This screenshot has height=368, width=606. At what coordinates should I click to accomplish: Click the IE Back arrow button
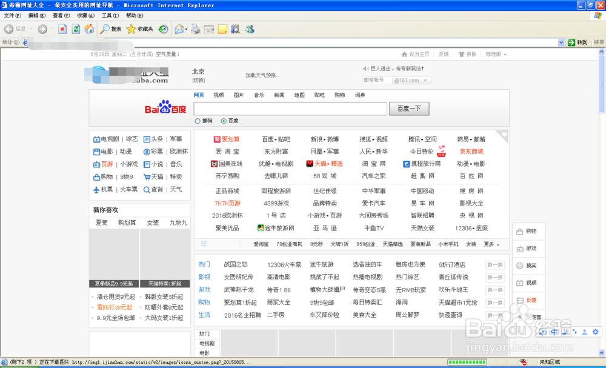pyautogui.click(x=9, y=29)
